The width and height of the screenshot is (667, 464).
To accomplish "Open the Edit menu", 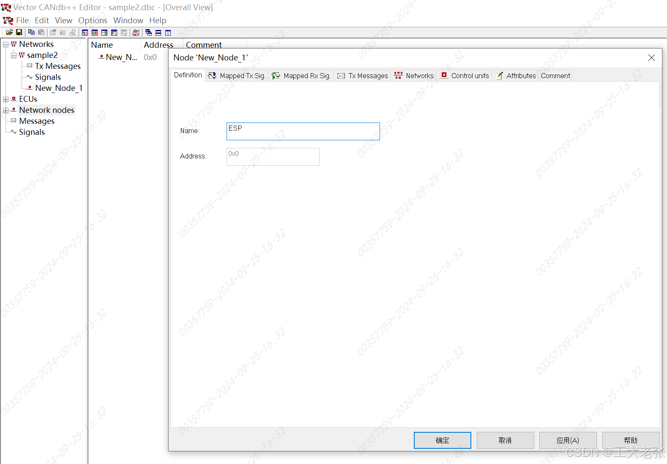I will coord(42,20).
